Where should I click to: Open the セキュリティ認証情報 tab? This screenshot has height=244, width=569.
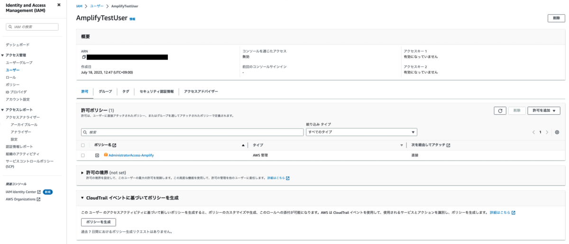click(x=156, y=91)
